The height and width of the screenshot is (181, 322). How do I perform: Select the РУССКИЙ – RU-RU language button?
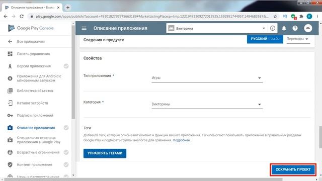(x=265, y=39)
